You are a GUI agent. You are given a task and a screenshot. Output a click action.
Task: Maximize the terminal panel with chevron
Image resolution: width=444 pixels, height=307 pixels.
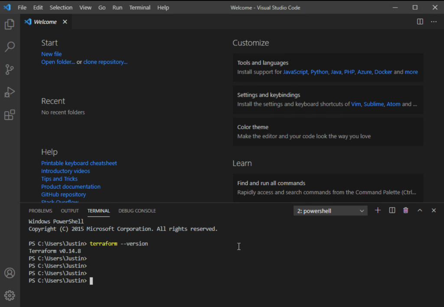pyautogui.click(x=420, y=210)
